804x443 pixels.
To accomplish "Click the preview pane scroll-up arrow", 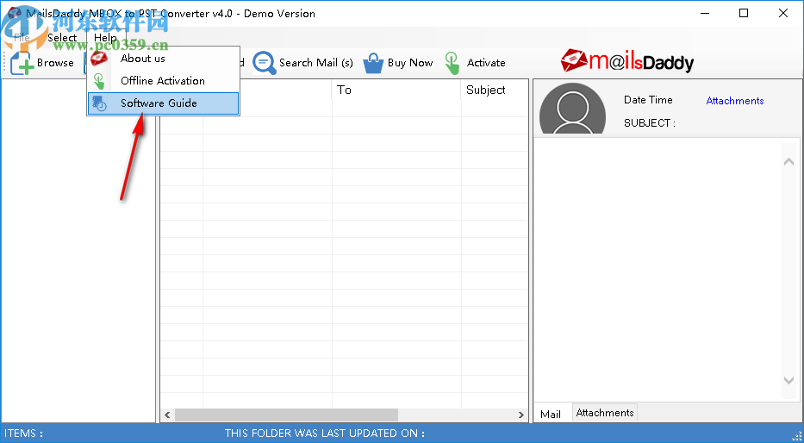I will pyautogui.click(x=788, y=161).
